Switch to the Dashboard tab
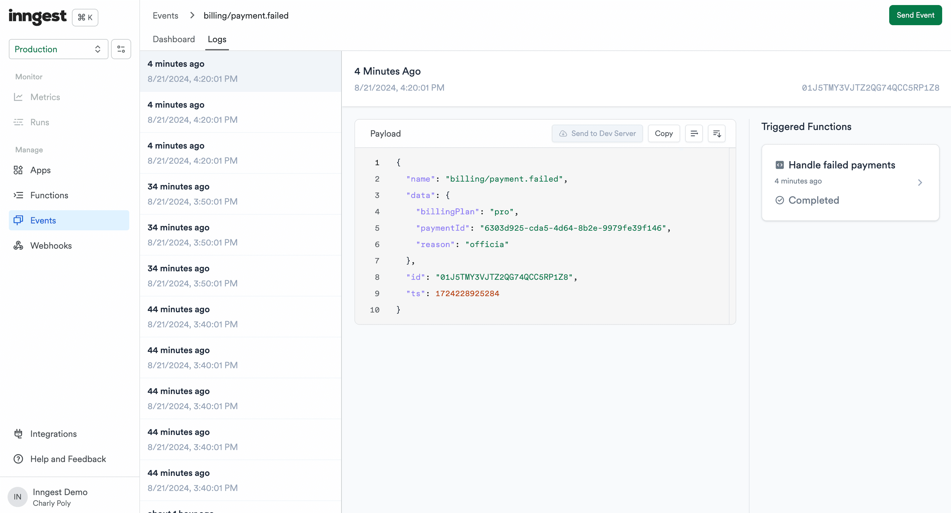The width and height of the screenshot is (951, 513). click(x=173, y=39)
